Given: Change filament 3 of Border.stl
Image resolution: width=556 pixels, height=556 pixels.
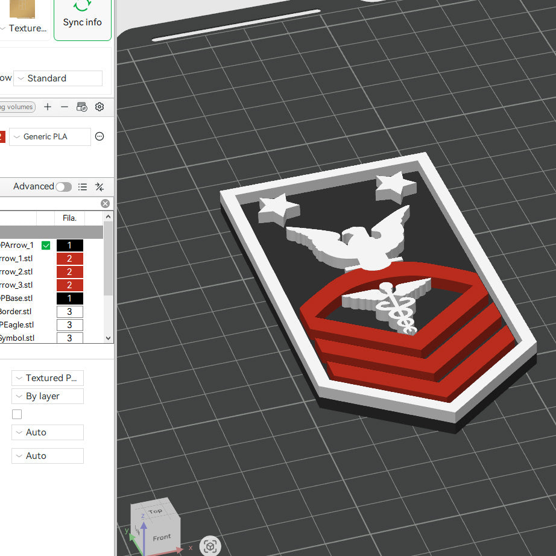Looking at the screenshot, I should [x=70, y=312].
